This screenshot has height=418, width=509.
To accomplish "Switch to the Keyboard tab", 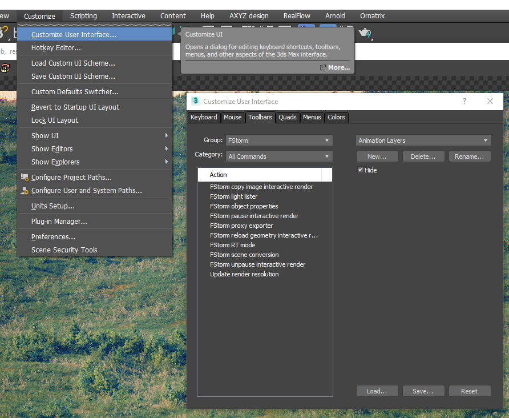I will pyautogui.click(x=204, y=117).
